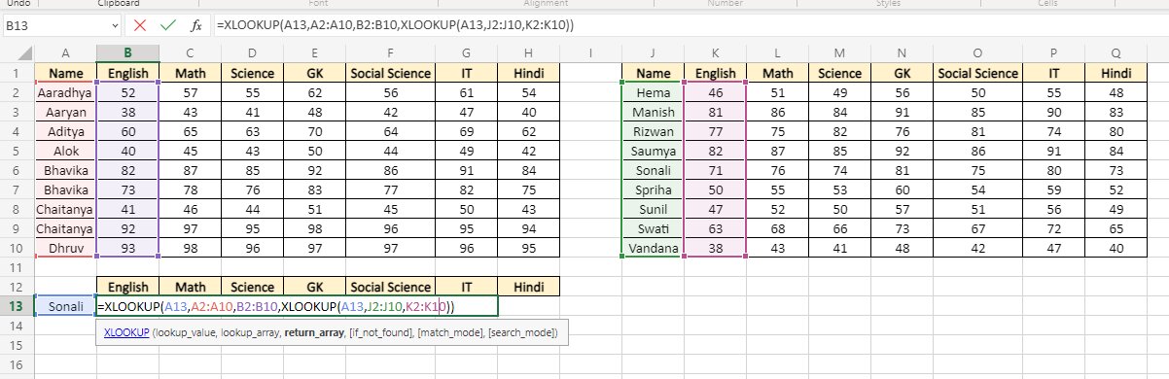This screenshot has height=379, width=1169.
Task: Select column K header
Action: tap(716, 52)
